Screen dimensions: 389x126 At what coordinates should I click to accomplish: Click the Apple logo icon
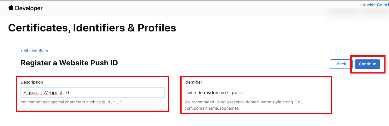tap(11, 8)
